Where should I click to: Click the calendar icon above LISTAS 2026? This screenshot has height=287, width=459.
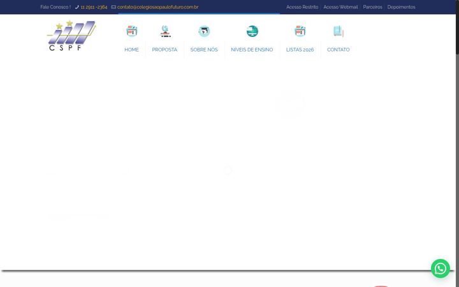[300, 31]
